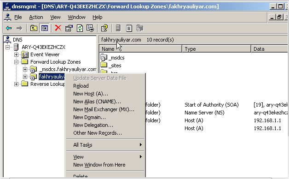The image size is (289, 179).
Task: Restore the inner MMC child window
Action: [x=280, y=17]
